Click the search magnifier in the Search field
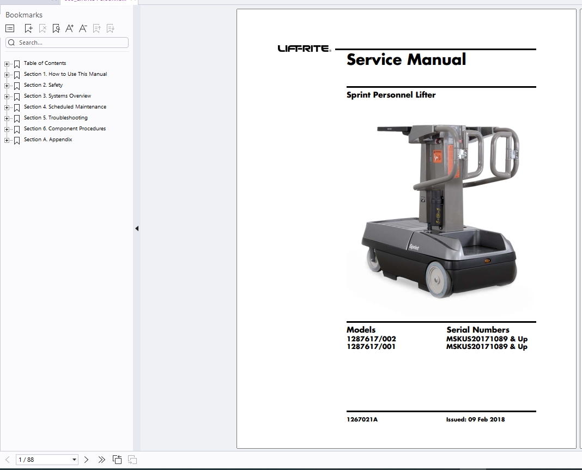This screenshot has height=470, width=582. tap(11, 42)
